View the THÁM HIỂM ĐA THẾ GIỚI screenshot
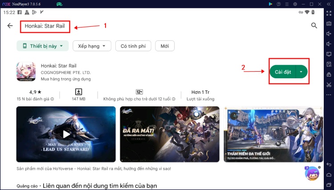The image size is (334, 190). tap(273, 134)
